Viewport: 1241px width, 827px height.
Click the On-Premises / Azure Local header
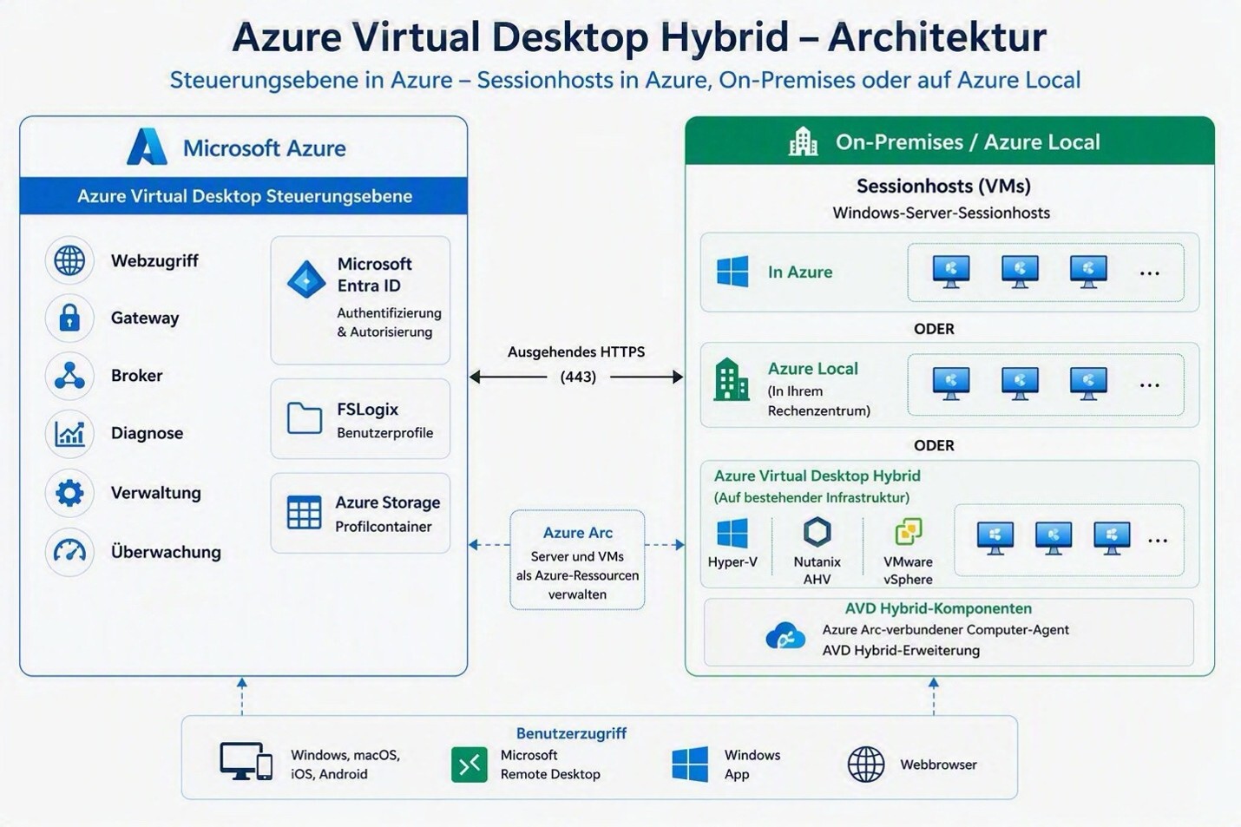[949, 141]
